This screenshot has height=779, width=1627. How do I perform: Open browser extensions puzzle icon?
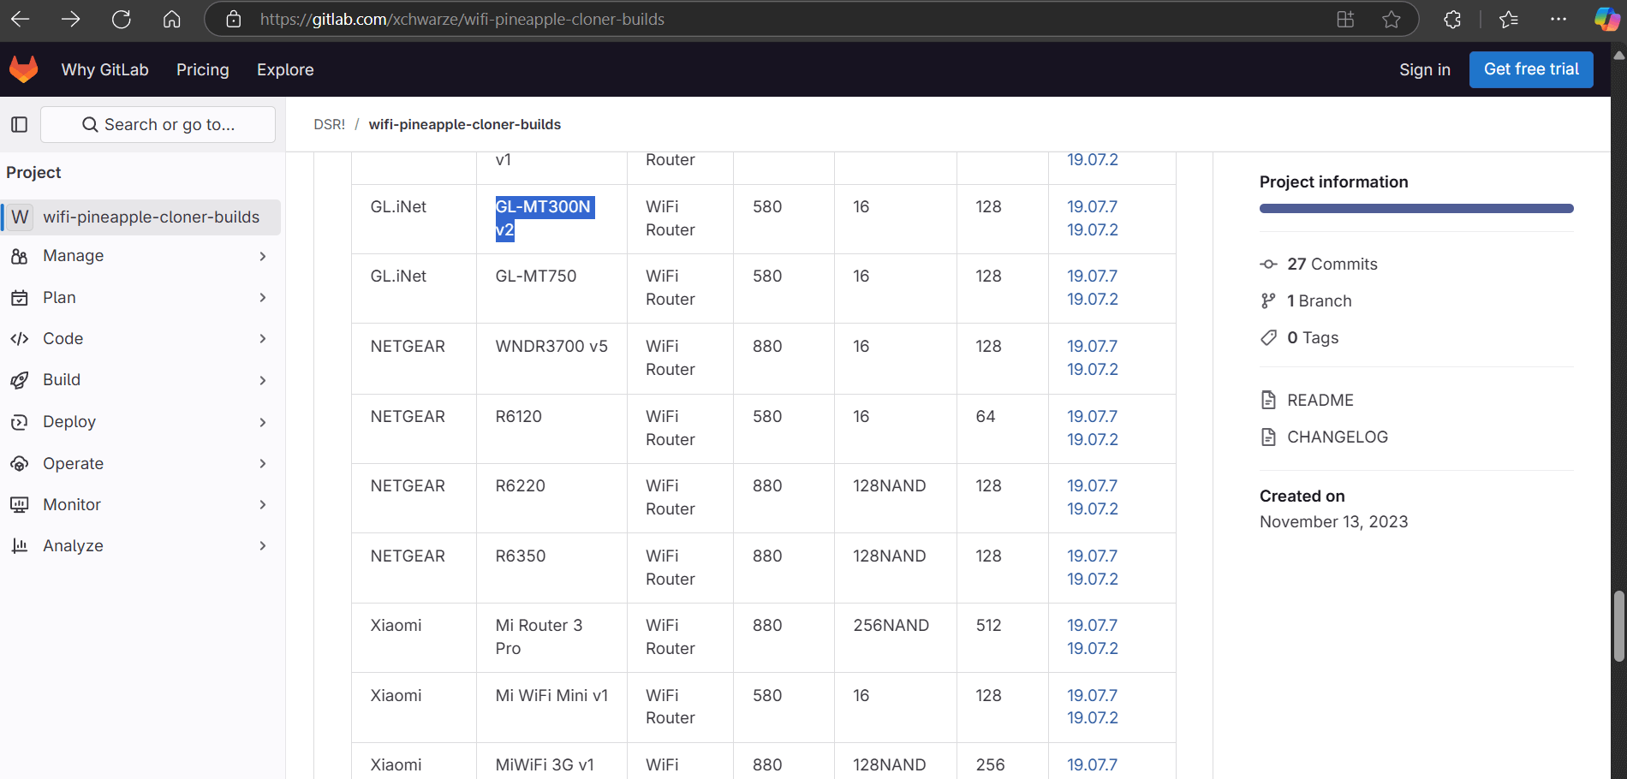pos(1452,19)
